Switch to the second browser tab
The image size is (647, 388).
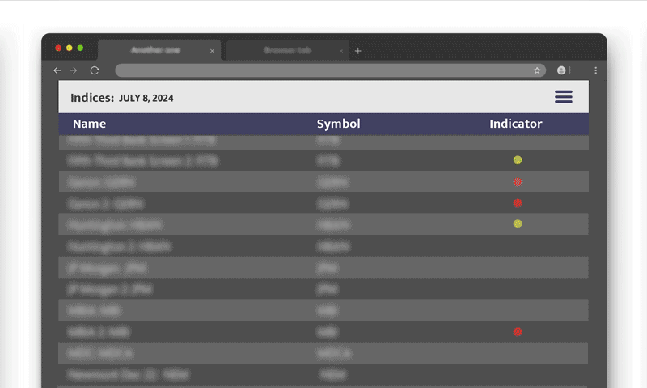[286, 50]
